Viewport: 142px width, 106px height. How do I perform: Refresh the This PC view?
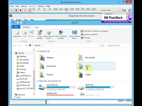(x=103, y=46)
